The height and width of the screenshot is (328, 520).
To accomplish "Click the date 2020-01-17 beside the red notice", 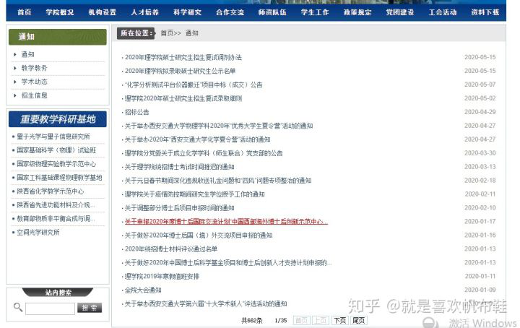I will (x=480, y=222).
